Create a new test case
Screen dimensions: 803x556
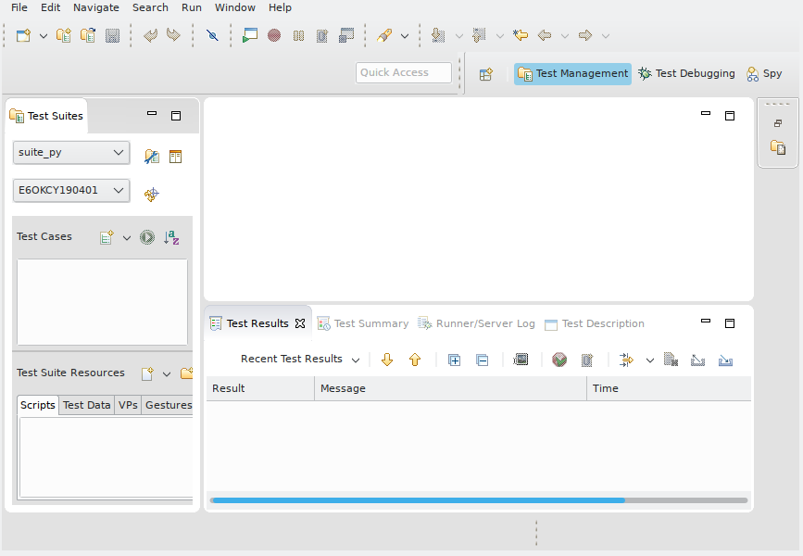[x=106, y=237]
